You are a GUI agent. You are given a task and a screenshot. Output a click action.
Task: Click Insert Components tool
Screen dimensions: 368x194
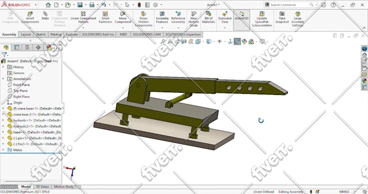coord(30,18)
